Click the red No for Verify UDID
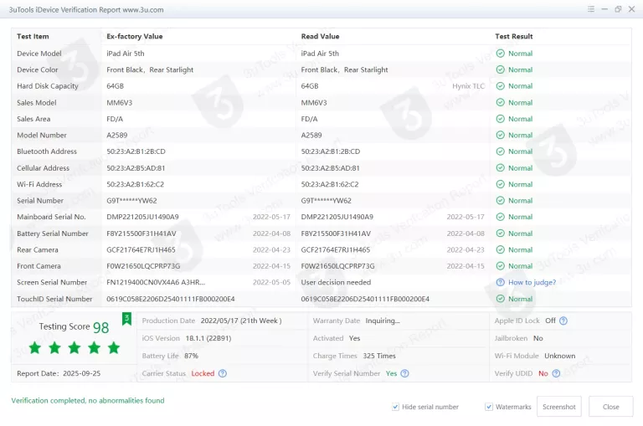Image resolution: width=643 pixels, height=426 pixels. click(543, 373)
